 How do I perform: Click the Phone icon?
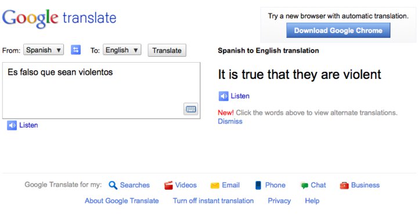pyautogui.click(x=258, y=185)
